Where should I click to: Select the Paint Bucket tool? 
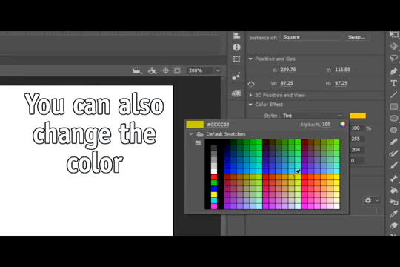point(393,190)
